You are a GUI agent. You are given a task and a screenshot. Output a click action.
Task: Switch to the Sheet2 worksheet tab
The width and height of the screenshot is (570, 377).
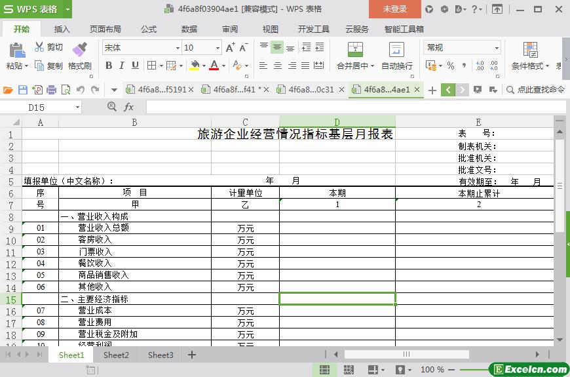click(x=116, y=355)
